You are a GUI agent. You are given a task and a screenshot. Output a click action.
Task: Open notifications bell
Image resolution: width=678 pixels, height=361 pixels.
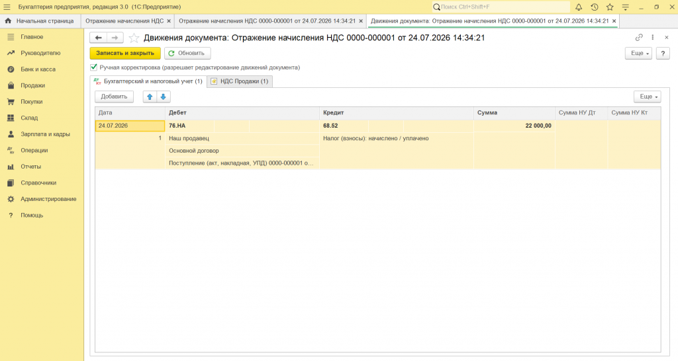(579, 7)
